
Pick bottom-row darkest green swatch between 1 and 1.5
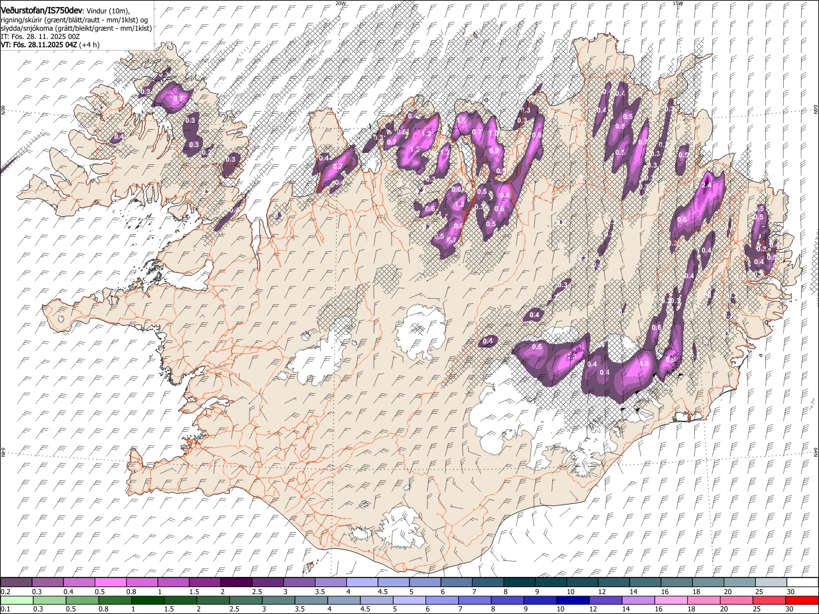click(x=147, y=601)
